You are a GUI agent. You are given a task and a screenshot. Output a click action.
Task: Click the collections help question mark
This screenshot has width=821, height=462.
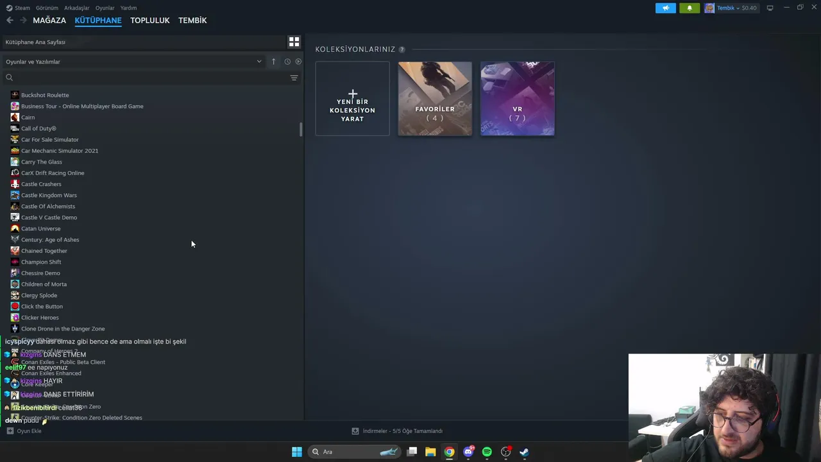click(x=402, y=49)
